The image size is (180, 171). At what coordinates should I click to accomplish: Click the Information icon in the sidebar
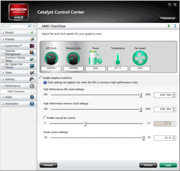(x=32, y=104)
